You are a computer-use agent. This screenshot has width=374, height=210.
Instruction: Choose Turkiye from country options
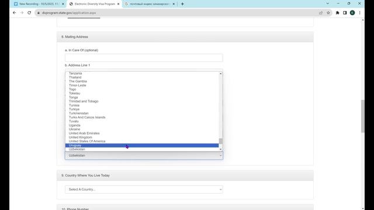pos(142,109)
